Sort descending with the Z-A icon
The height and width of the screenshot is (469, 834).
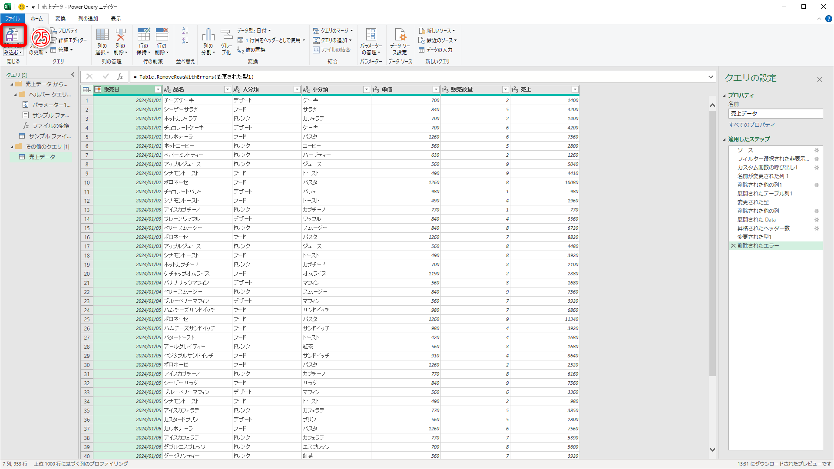[x=185, y=40]
